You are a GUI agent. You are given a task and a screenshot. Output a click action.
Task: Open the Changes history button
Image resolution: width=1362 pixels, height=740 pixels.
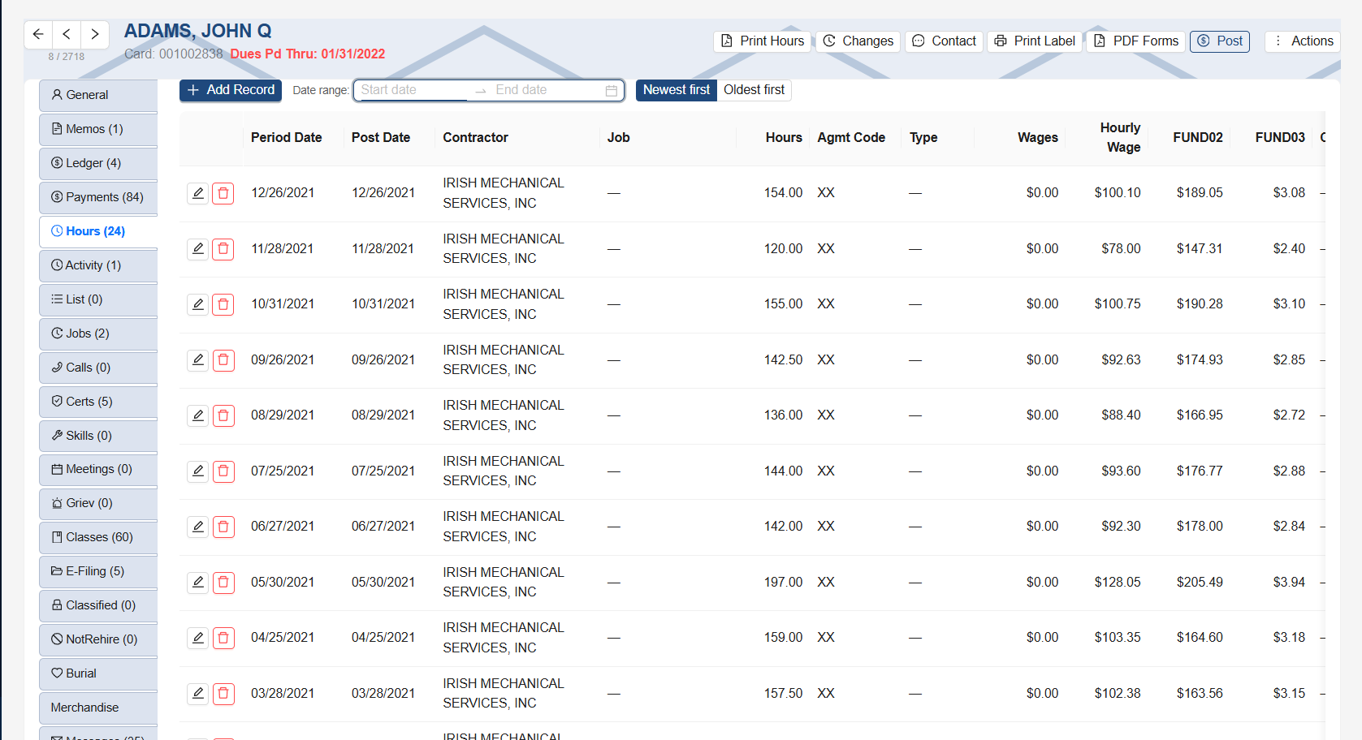click(x=858, y=41)
